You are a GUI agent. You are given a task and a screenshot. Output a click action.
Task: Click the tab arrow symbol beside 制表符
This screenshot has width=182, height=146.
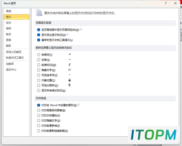click(69, 54)
